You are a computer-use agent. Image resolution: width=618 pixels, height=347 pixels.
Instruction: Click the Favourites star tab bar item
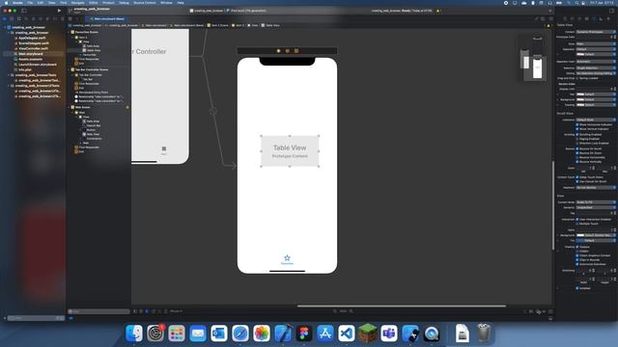click(287, 259)
